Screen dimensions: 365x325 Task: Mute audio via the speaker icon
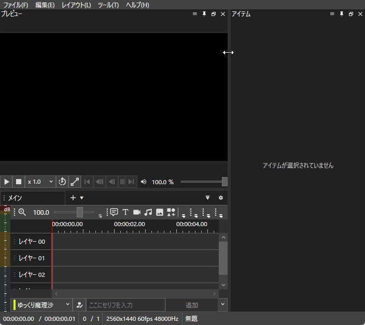(144, 182)
